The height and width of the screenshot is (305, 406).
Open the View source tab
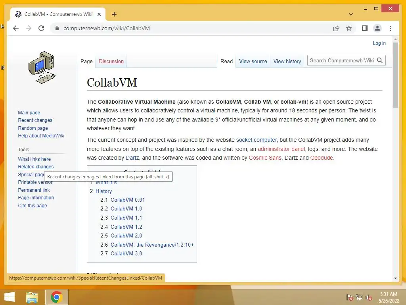point(253,61)
